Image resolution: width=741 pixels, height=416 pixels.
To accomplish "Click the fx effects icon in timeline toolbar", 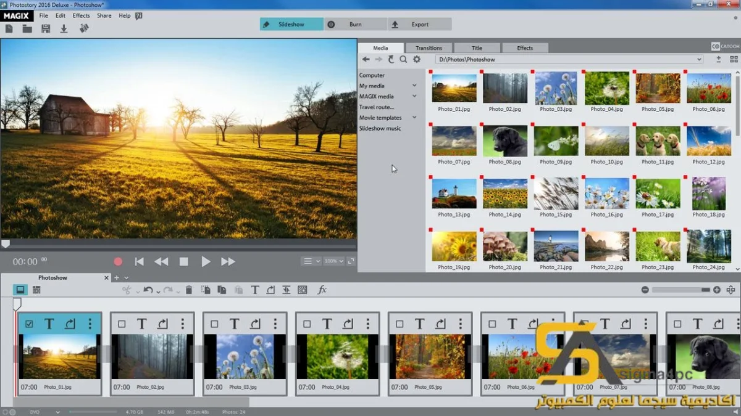I will pos(322,290).
